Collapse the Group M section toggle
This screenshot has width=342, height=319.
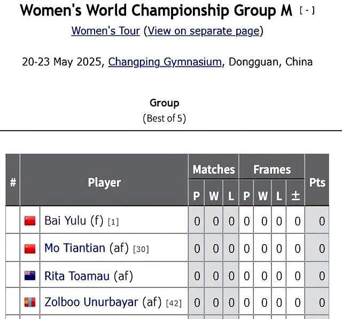(x=307, y=11)
